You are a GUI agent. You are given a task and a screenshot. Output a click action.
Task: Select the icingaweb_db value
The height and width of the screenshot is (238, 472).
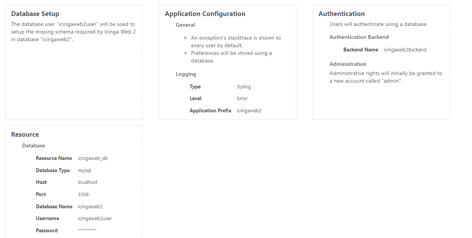tap(93, 158)
